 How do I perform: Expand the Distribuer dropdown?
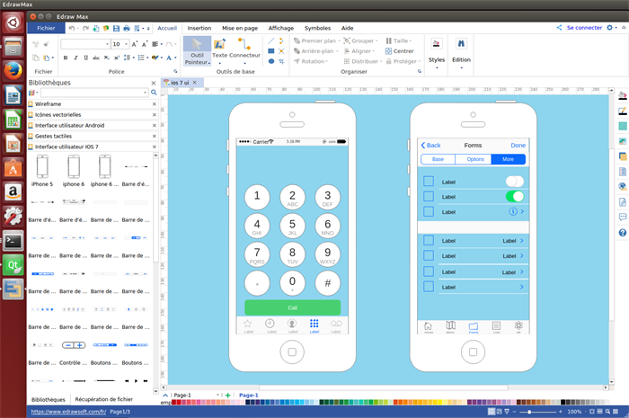pyautogui.click(x=381, y=61)
